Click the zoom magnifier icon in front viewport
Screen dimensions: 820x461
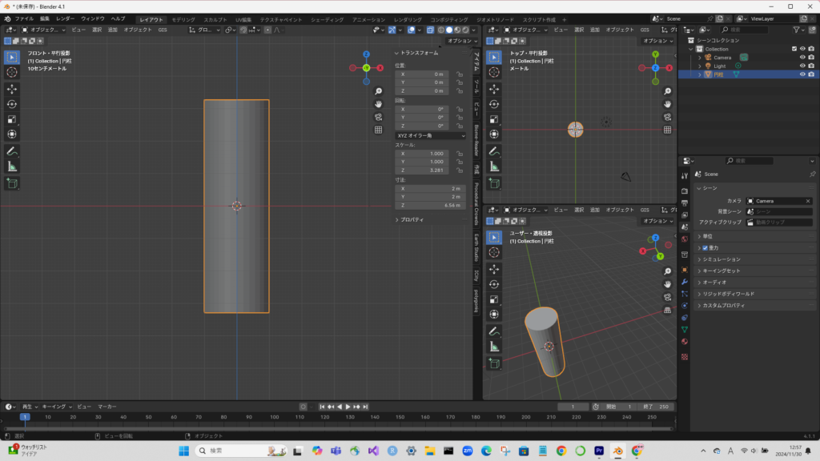tap(378, 90)
